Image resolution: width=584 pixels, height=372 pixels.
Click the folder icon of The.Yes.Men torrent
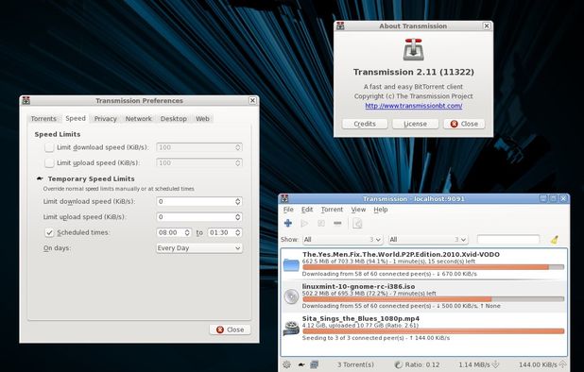(291, 265)
